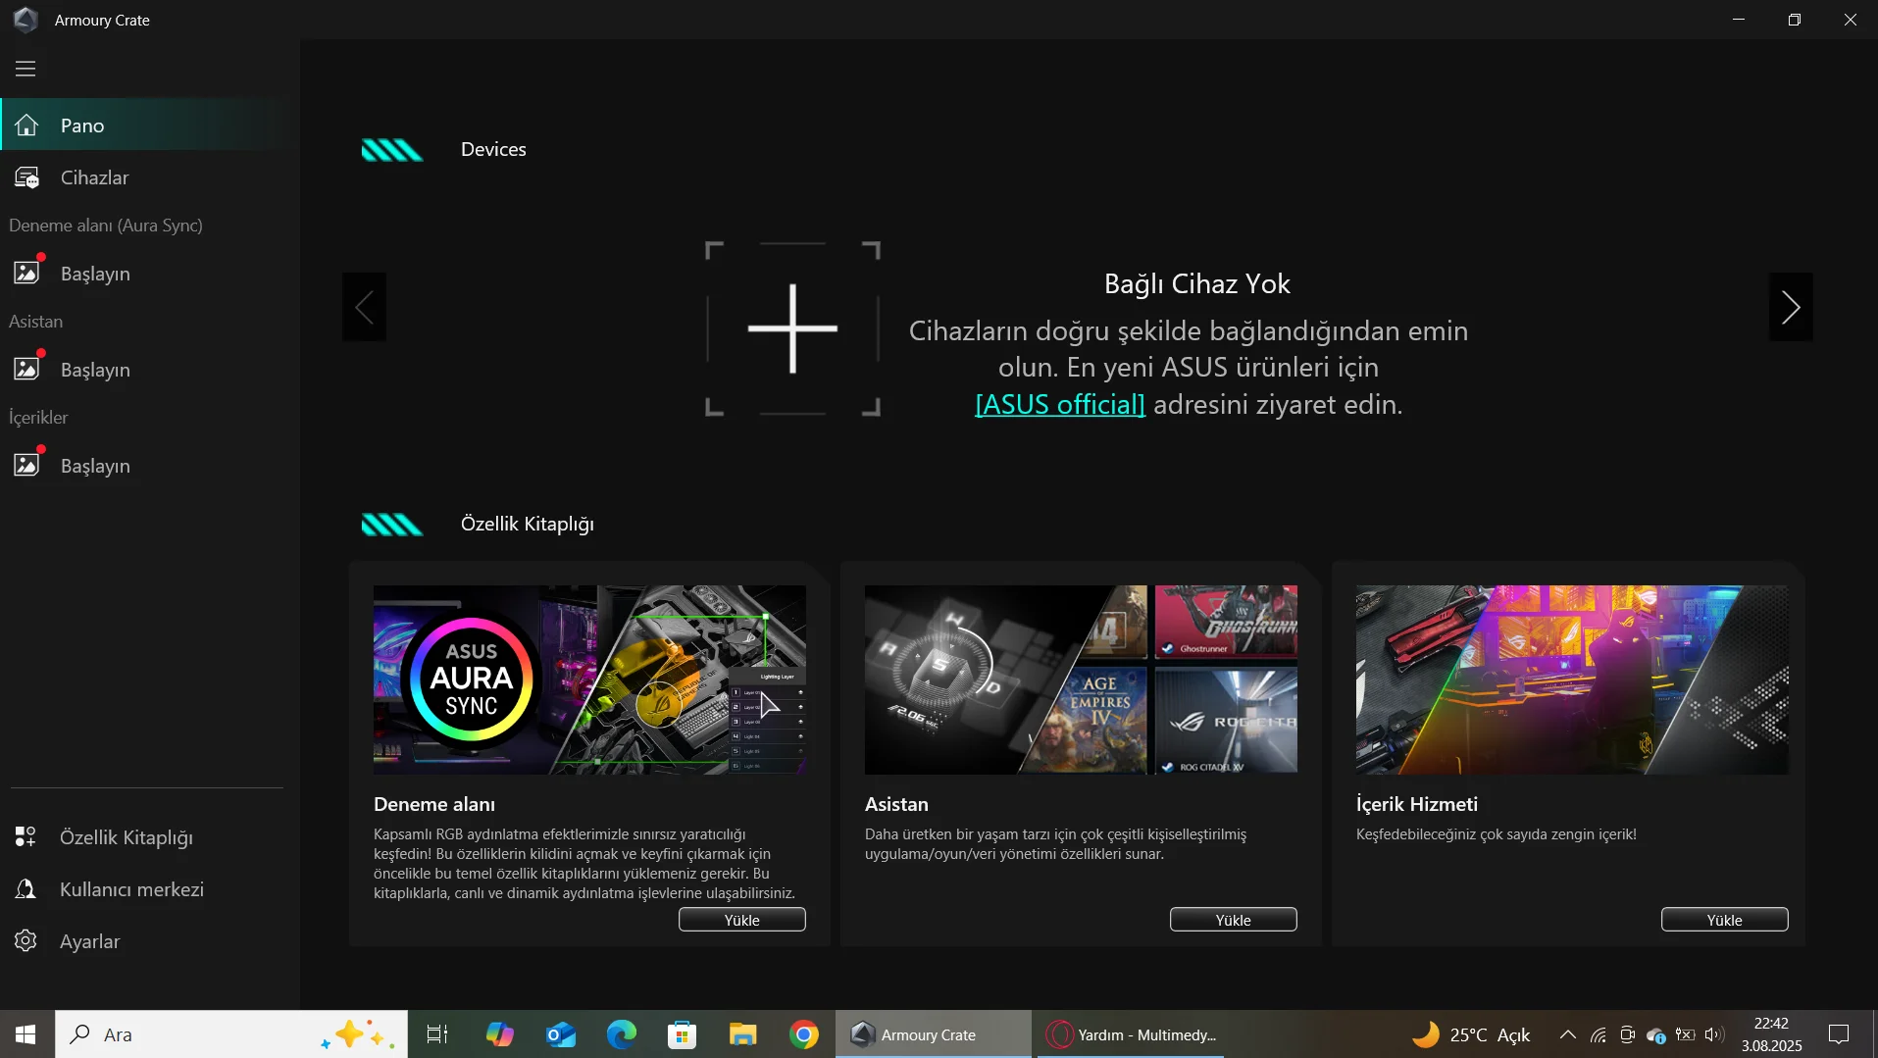Switch to Armoury Crate taskbar button
The height and width of the screenshot is (1058, 1878).
click(934, 1034)
